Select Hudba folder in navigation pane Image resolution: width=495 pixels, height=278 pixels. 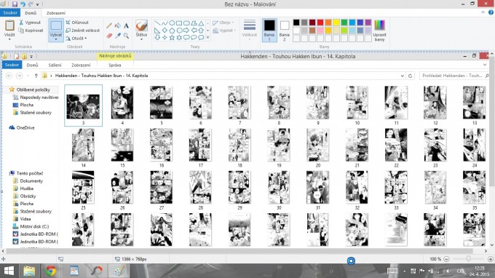pos(26,188)
